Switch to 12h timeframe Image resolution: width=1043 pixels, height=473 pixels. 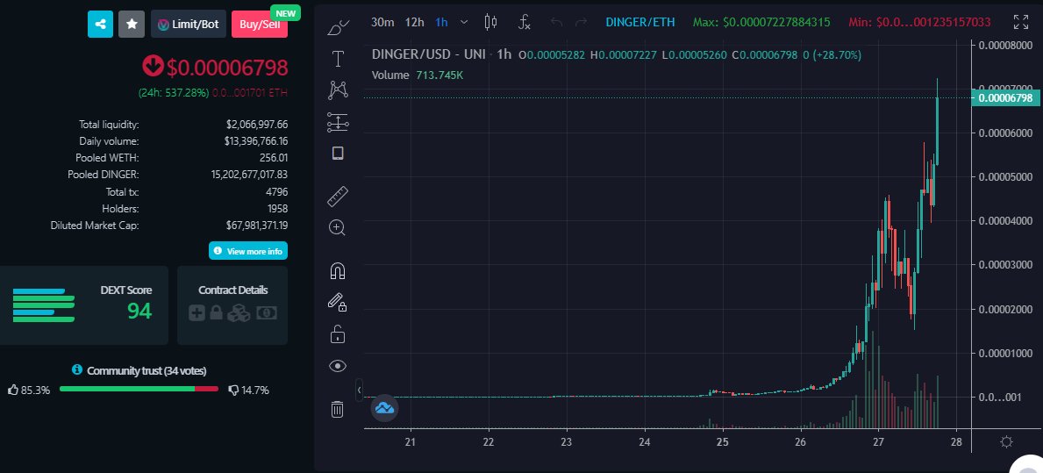(414, 22)
